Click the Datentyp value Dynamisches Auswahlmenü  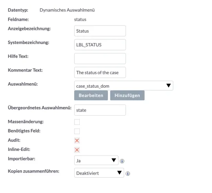(x=67, y=10)
